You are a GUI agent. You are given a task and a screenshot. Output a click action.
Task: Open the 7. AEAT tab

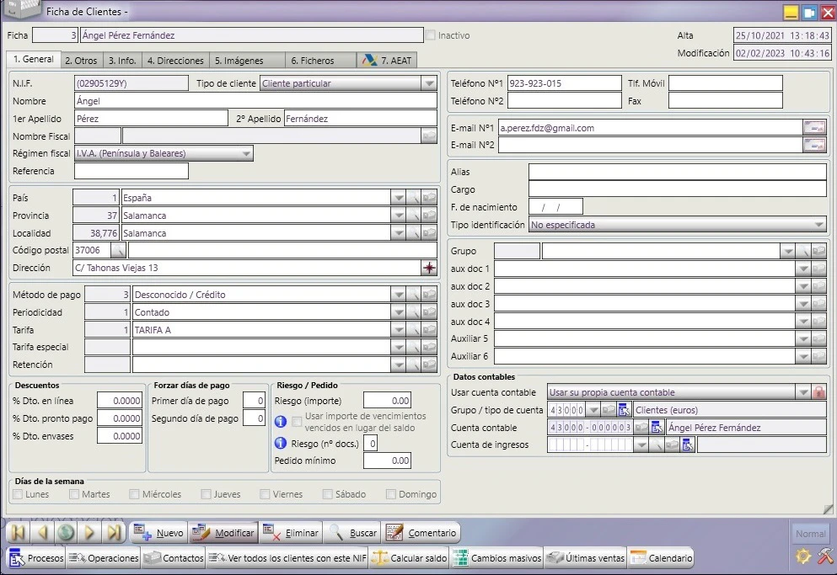click(x=387, y=61)
